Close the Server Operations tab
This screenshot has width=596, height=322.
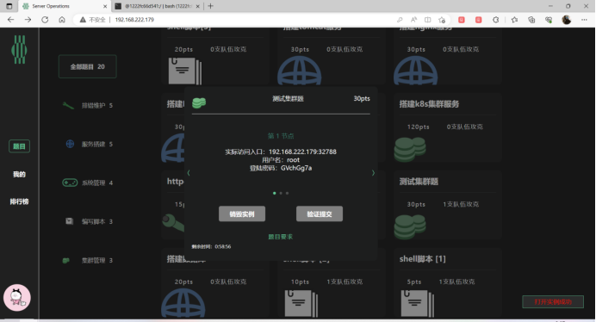click(x=105, y=6)
